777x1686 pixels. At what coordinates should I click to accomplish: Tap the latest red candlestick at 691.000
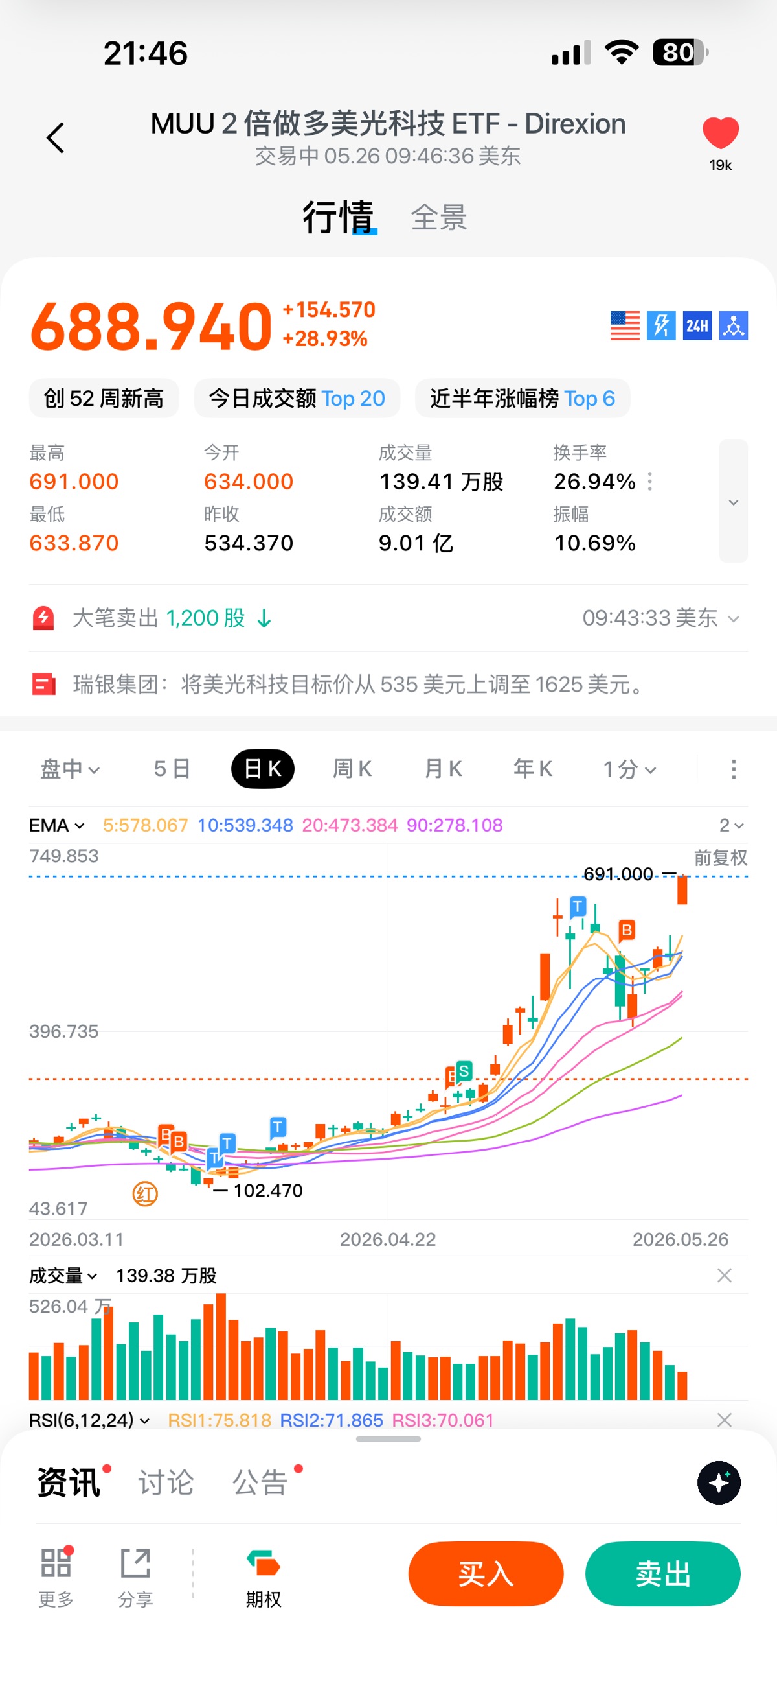[x=682, y=889]
